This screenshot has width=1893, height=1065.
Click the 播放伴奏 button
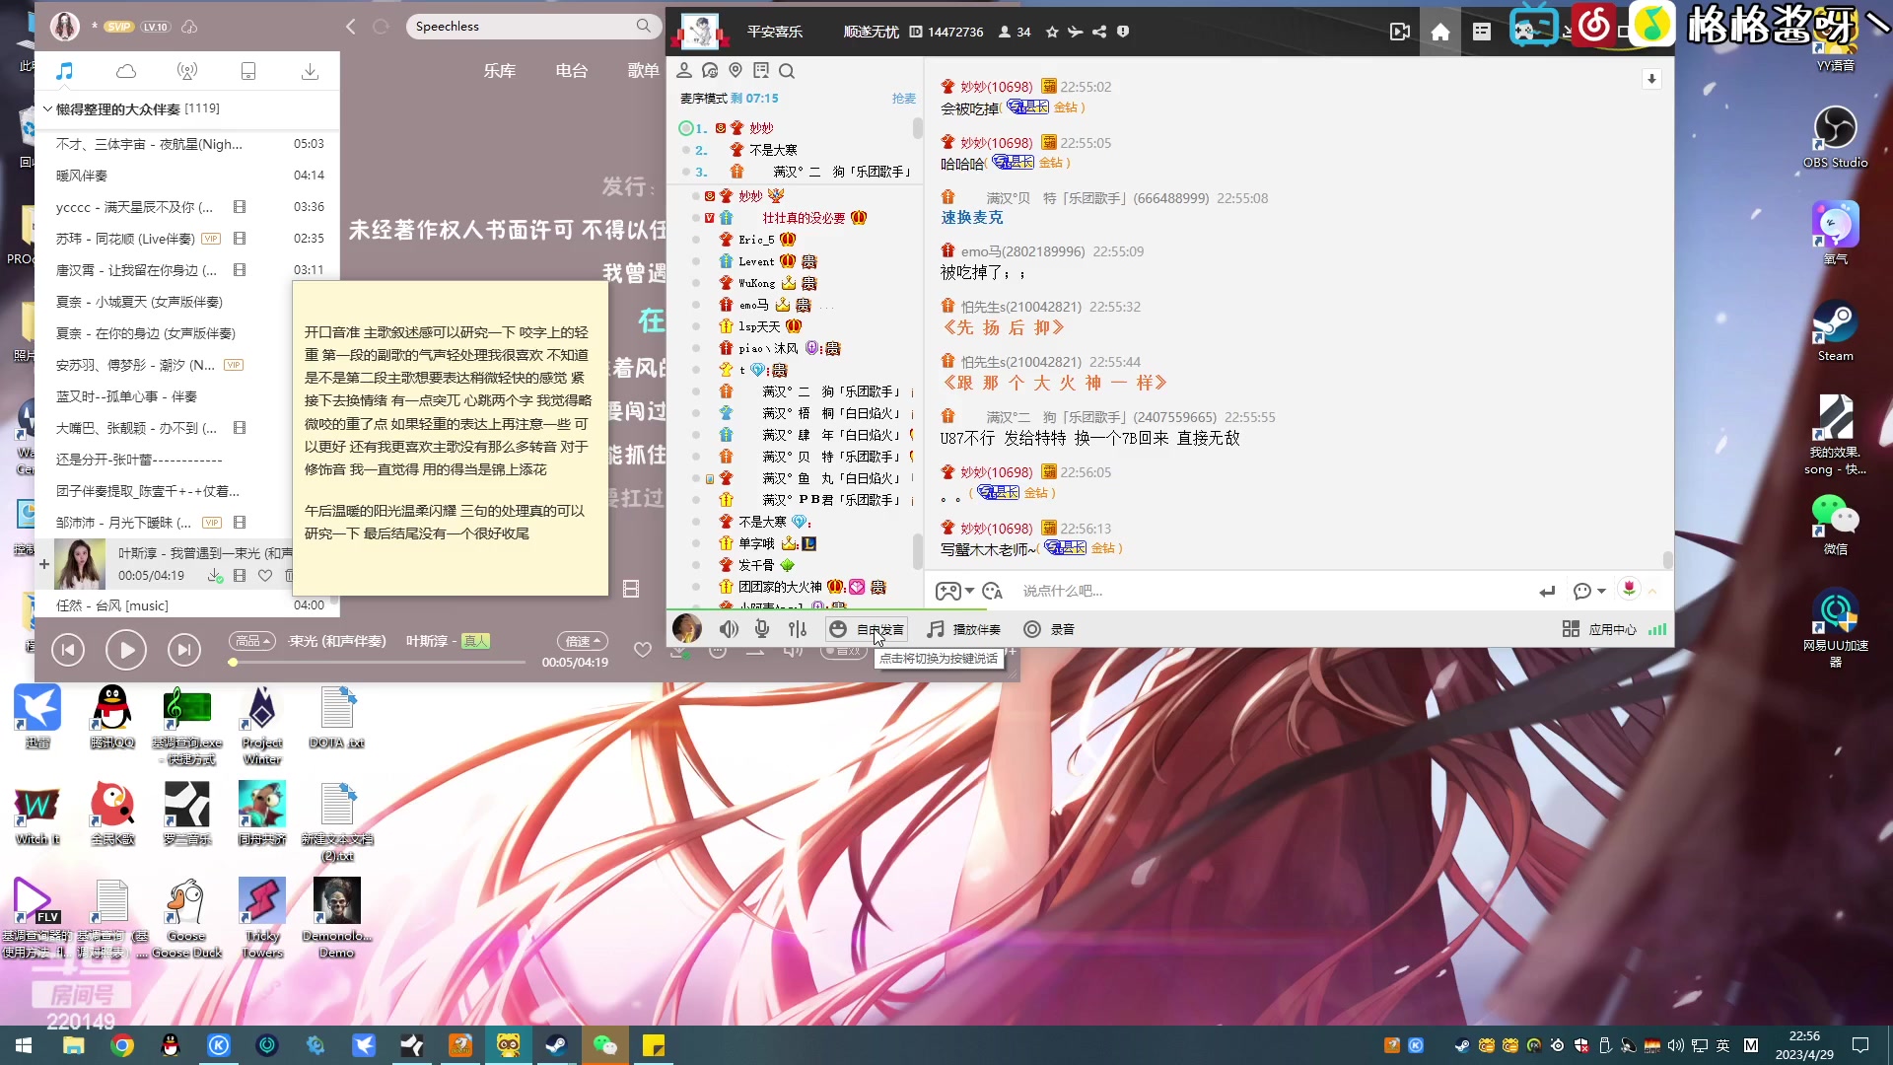tap(964, 629)
